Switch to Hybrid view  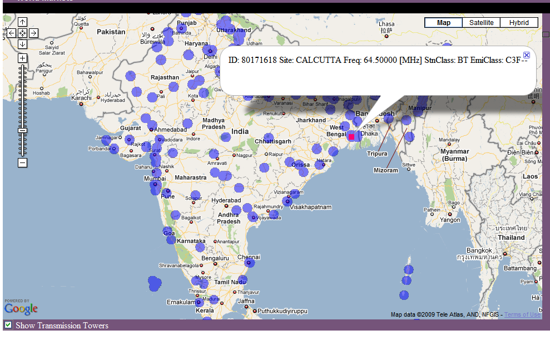[519, 23]
